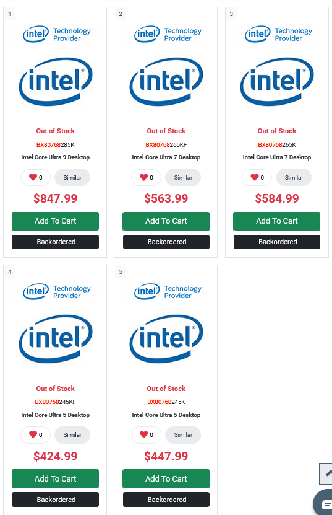Image resolution: width=332 pixels, height=515 pixels.
Task: Favorite the BX80768265KF processor via heart
Action: pos(144,177)
